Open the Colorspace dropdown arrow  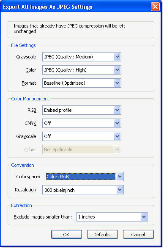click(120, 177)
